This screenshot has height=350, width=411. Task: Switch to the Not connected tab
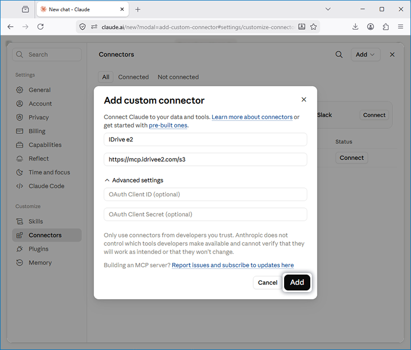[x=178, y=77]
